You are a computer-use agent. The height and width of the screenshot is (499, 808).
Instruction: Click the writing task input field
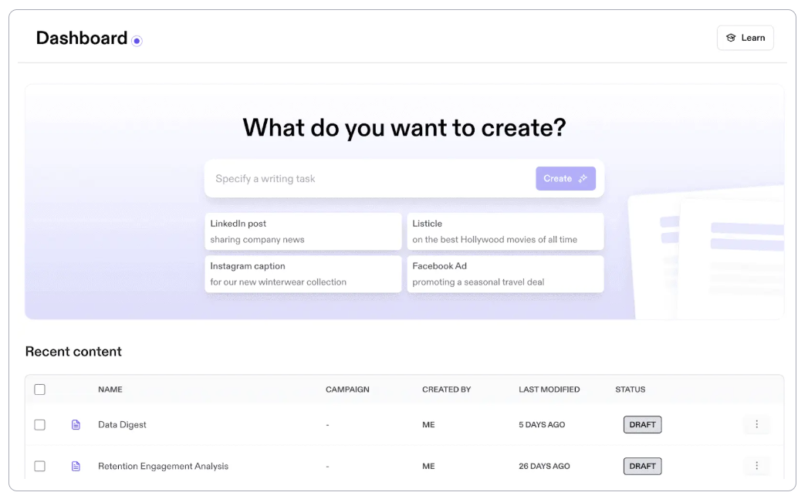click(355, 178)
